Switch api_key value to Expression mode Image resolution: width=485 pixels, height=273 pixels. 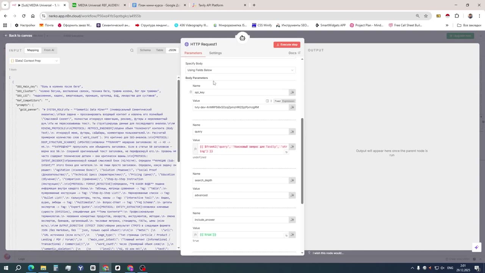click(x=288, y=101)
